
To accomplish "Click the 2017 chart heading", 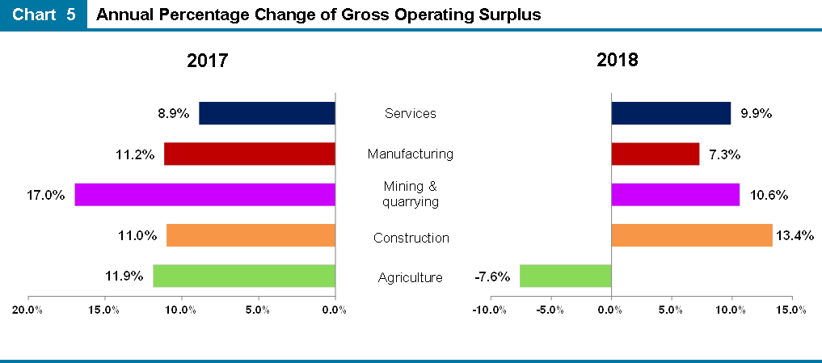I will 207,61.
